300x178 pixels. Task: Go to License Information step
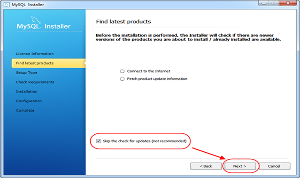[x=35, y=54]
